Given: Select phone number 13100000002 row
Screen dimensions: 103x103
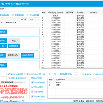Looking at the screenshot, I should (x=72, y=23).
